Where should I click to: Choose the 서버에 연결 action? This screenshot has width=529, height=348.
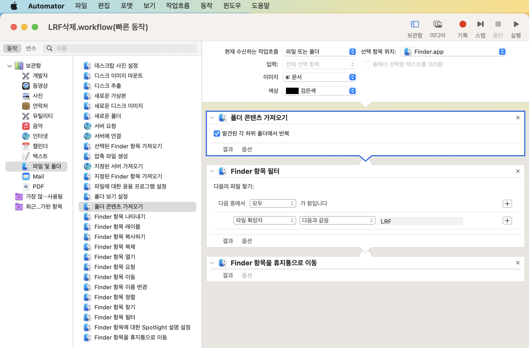click(x=108, y=136)
